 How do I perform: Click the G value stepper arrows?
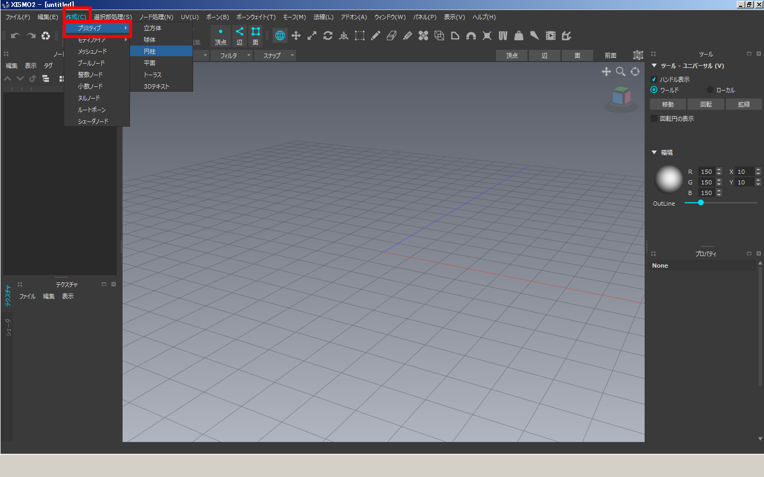(719, 182)
